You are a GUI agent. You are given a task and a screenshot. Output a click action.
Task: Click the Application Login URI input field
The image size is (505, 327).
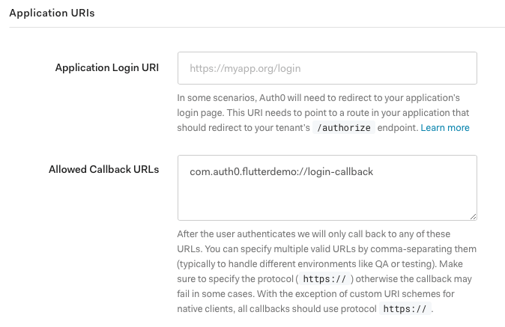[x=327, y=68]
